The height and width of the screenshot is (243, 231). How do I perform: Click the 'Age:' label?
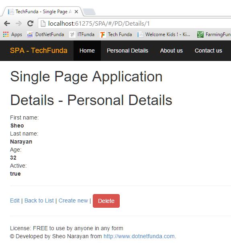[16, 150]
